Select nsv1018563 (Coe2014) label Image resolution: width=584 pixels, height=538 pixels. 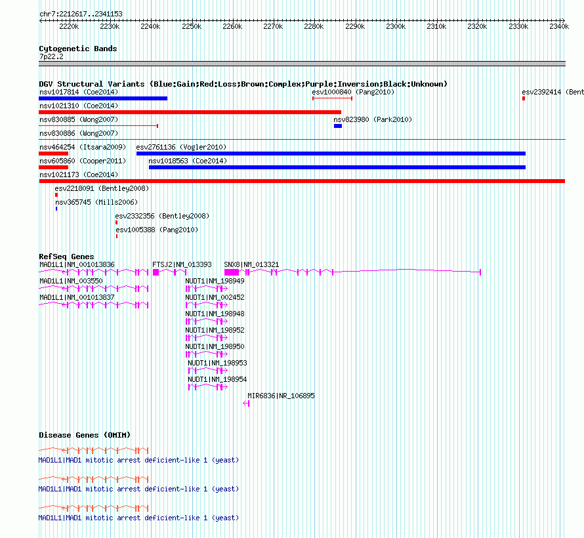click(x=188, y=161)
